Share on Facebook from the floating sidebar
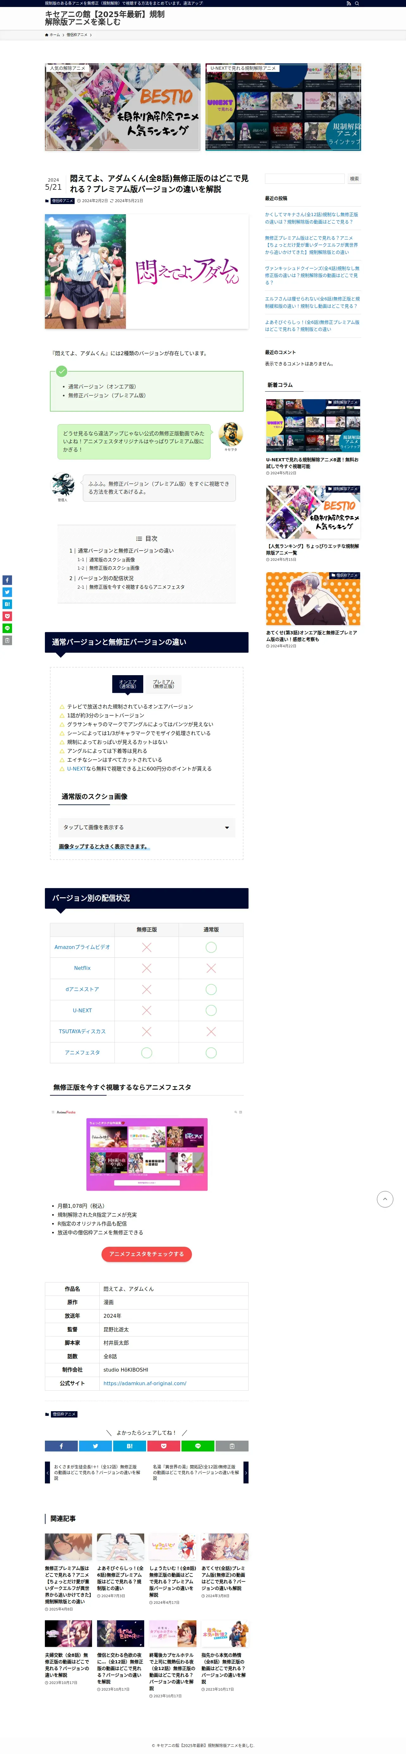 [x=7, y=580]
